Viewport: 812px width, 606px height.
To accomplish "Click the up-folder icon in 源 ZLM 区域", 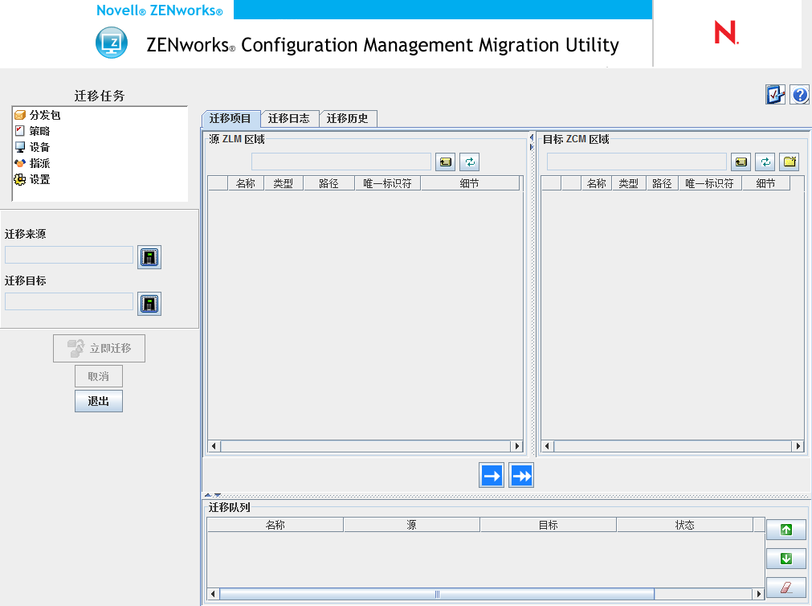I will (x=446, y=162).
